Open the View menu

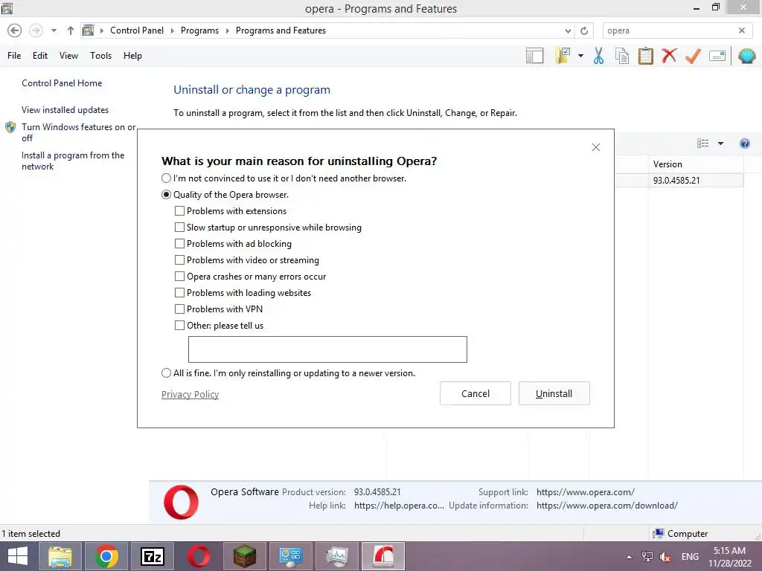(x=68, y=55)
